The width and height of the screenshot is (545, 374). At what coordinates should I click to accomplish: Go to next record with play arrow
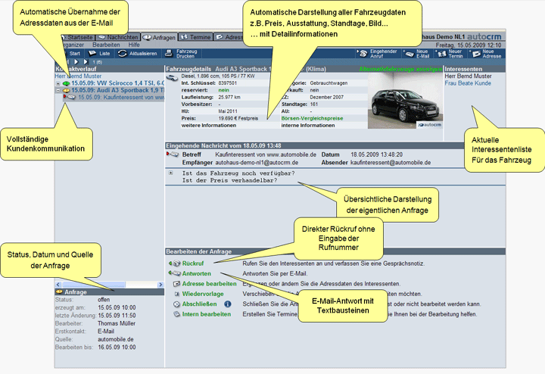tap(76, 62)
